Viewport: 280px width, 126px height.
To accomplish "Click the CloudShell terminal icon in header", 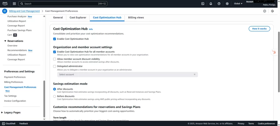I will coord(203,4).
